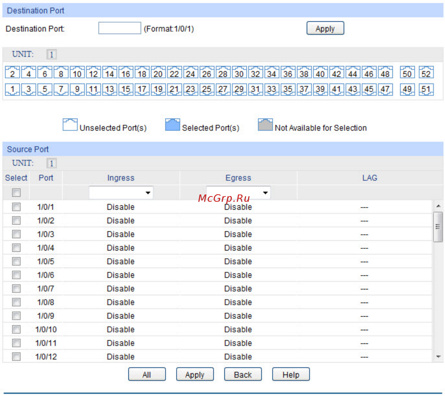445x396 pixels.
Task: Select port 5 icon in the port grid
Action: pyautogui.click(x=45, y=89)
